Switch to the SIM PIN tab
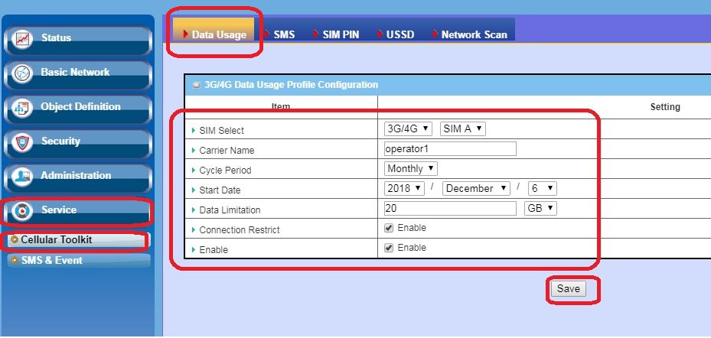This screenshot has height=338, width=711. click(x=336, y=34)
